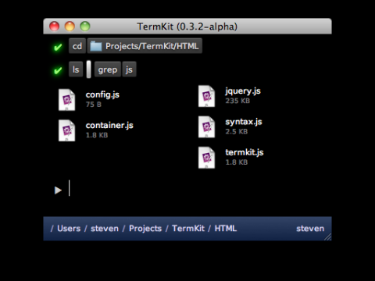Open HTML in the path breadcrumb
The height and width of the screenshot is (281, 375).
(226, 229)
